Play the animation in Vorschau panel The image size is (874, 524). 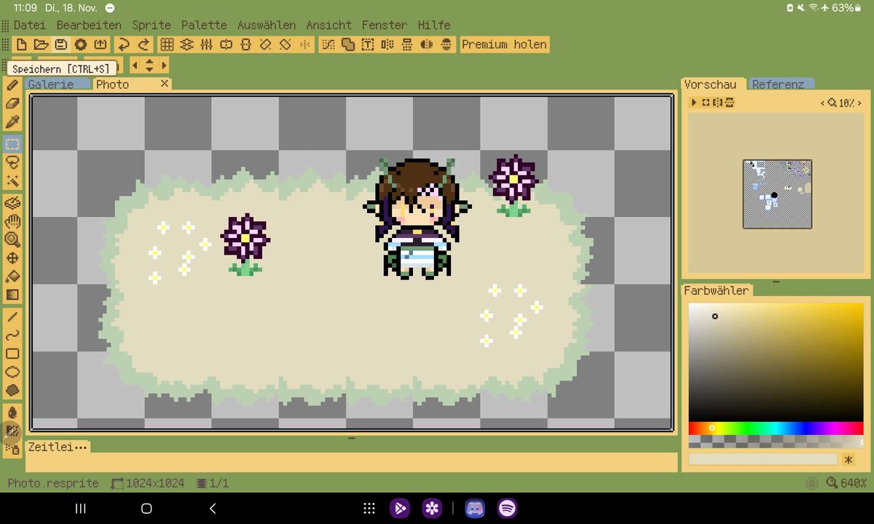click(x=695, y=103)
